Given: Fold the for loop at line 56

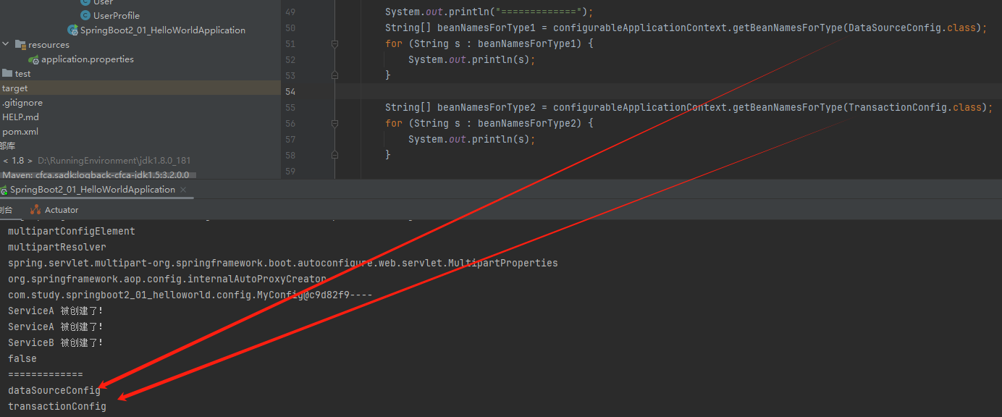Looking at the screenshot, I should point(334,123).
